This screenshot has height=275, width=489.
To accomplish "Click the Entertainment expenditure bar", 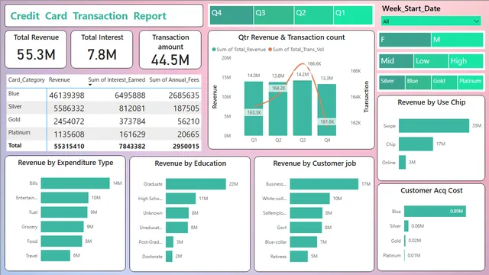I will point(64,198).
